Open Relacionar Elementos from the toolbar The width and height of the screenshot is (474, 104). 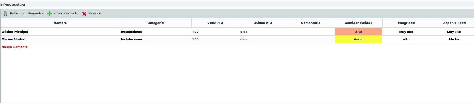(27, 13)
